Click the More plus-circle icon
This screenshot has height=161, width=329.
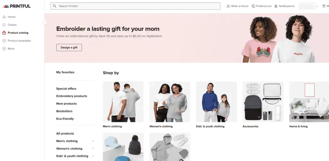tap(4, 49)
